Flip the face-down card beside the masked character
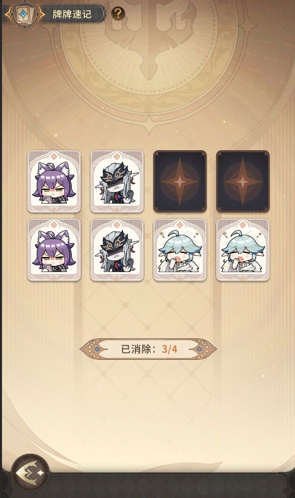Screen dimensions: 295x498 coord(180,181)
